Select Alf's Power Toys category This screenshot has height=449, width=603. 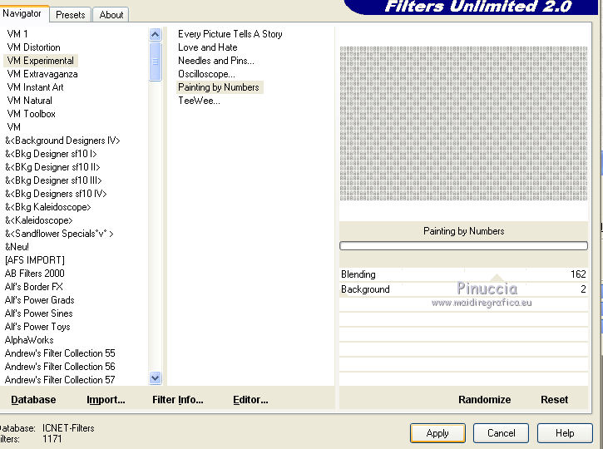pos(37,327)
